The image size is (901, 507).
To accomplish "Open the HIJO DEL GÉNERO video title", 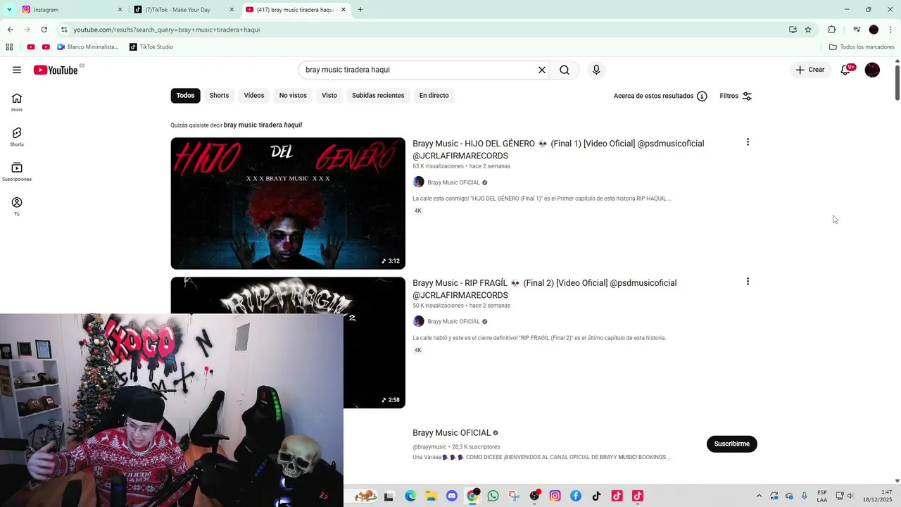I will [558, 149].
